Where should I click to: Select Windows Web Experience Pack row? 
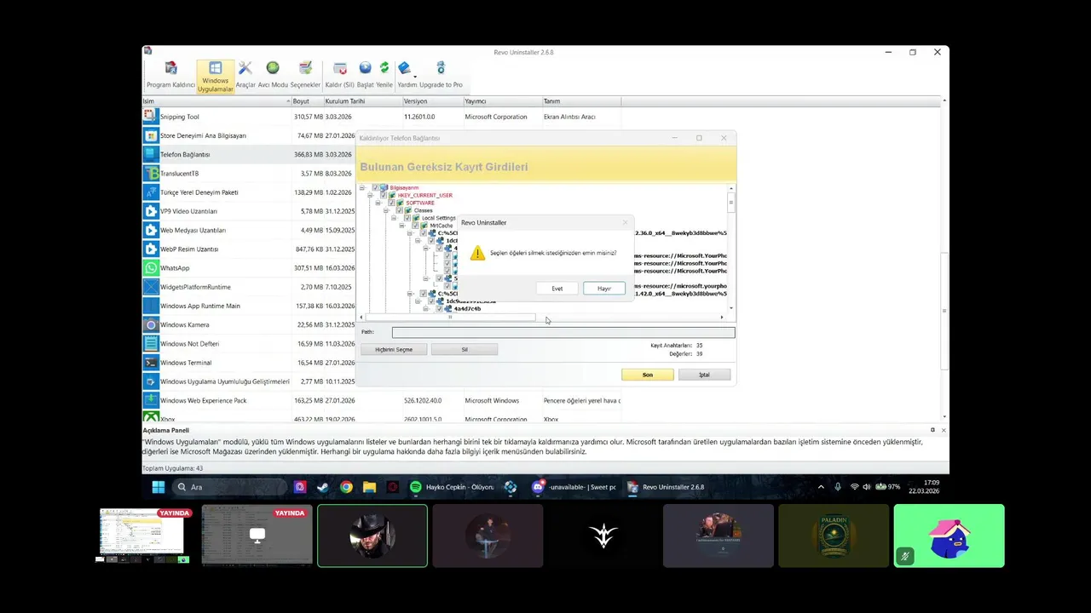click(381, 400)
